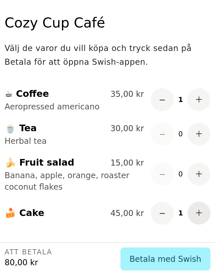Increase Coffee quantity with plus button
215x275 pixels.
pyautogui.click(x=199, y=100)
